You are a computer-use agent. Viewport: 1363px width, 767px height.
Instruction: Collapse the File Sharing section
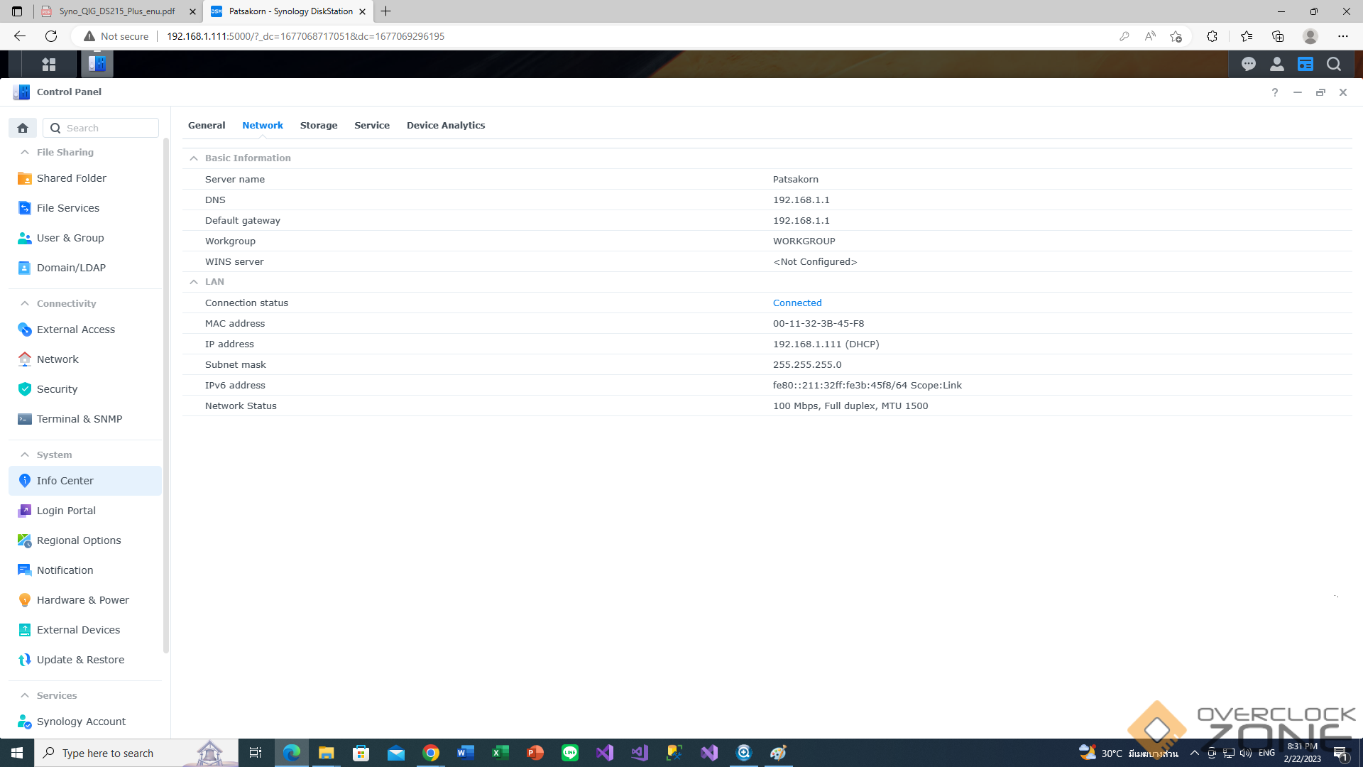(25, 152)
